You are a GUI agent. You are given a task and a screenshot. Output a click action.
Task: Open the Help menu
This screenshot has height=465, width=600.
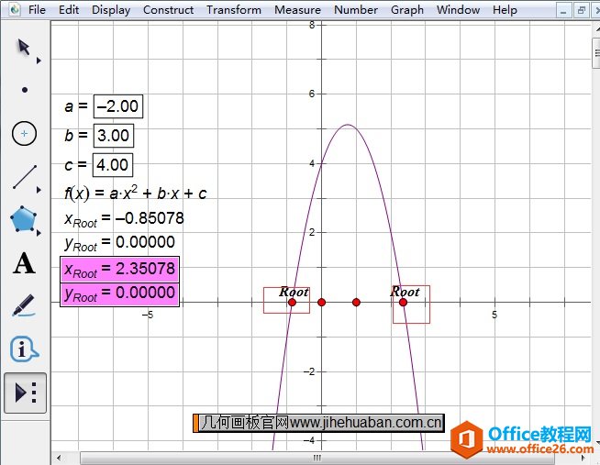505,9
